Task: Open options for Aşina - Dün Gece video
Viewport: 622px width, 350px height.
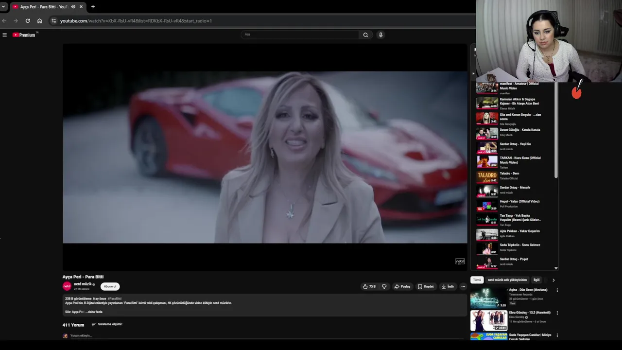Action: coord(557,290)
